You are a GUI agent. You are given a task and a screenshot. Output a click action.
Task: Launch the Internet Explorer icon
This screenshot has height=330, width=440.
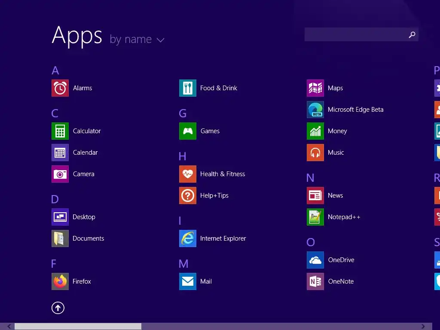pos(188,238)
